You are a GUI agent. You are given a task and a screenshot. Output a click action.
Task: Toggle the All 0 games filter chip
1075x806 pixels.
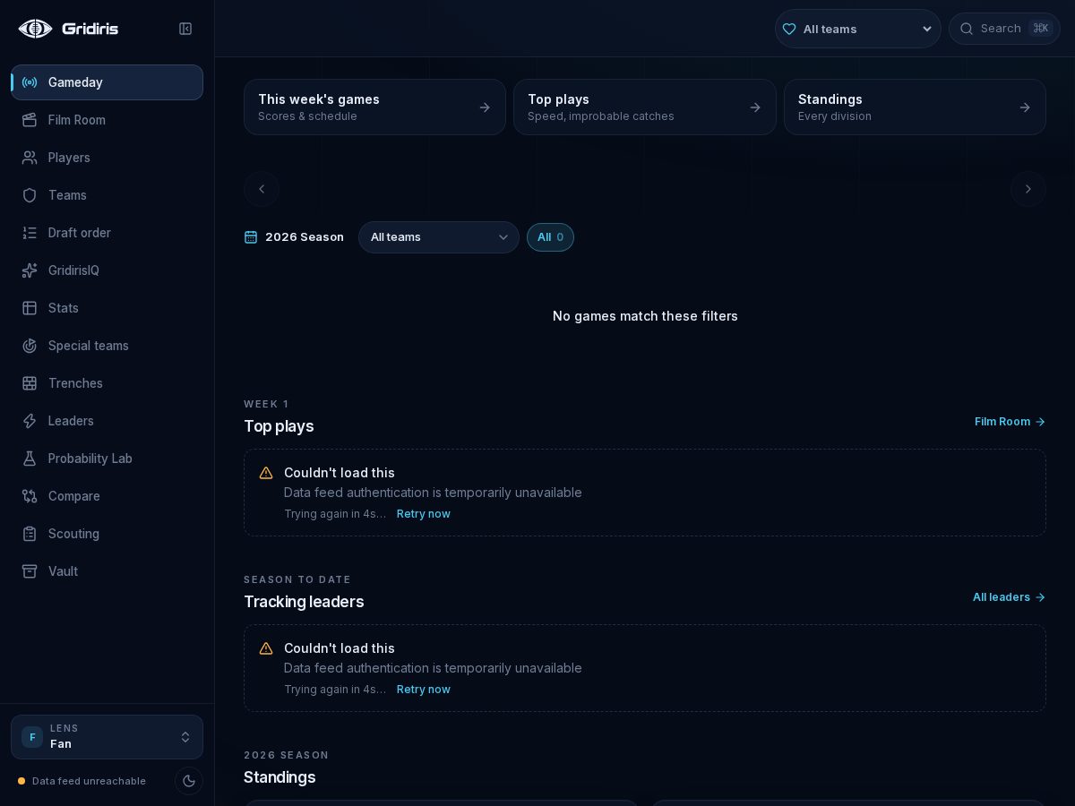click(550, 237)
